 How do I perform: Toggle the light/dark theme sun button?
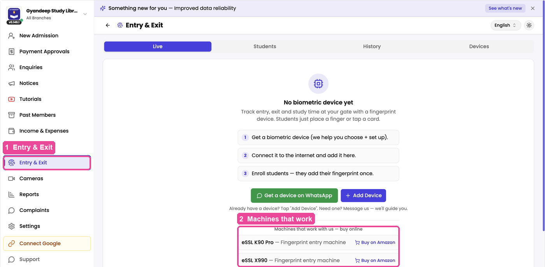[529, 25]
